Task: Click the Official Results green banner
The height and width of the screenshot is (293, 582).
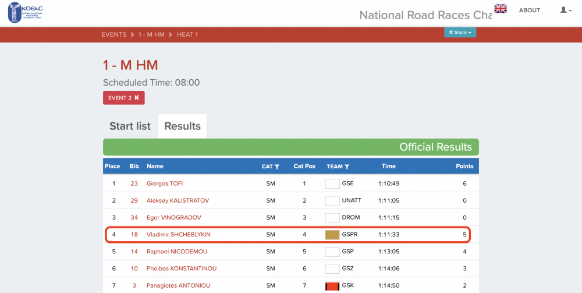Action: (x=290, y=147)
